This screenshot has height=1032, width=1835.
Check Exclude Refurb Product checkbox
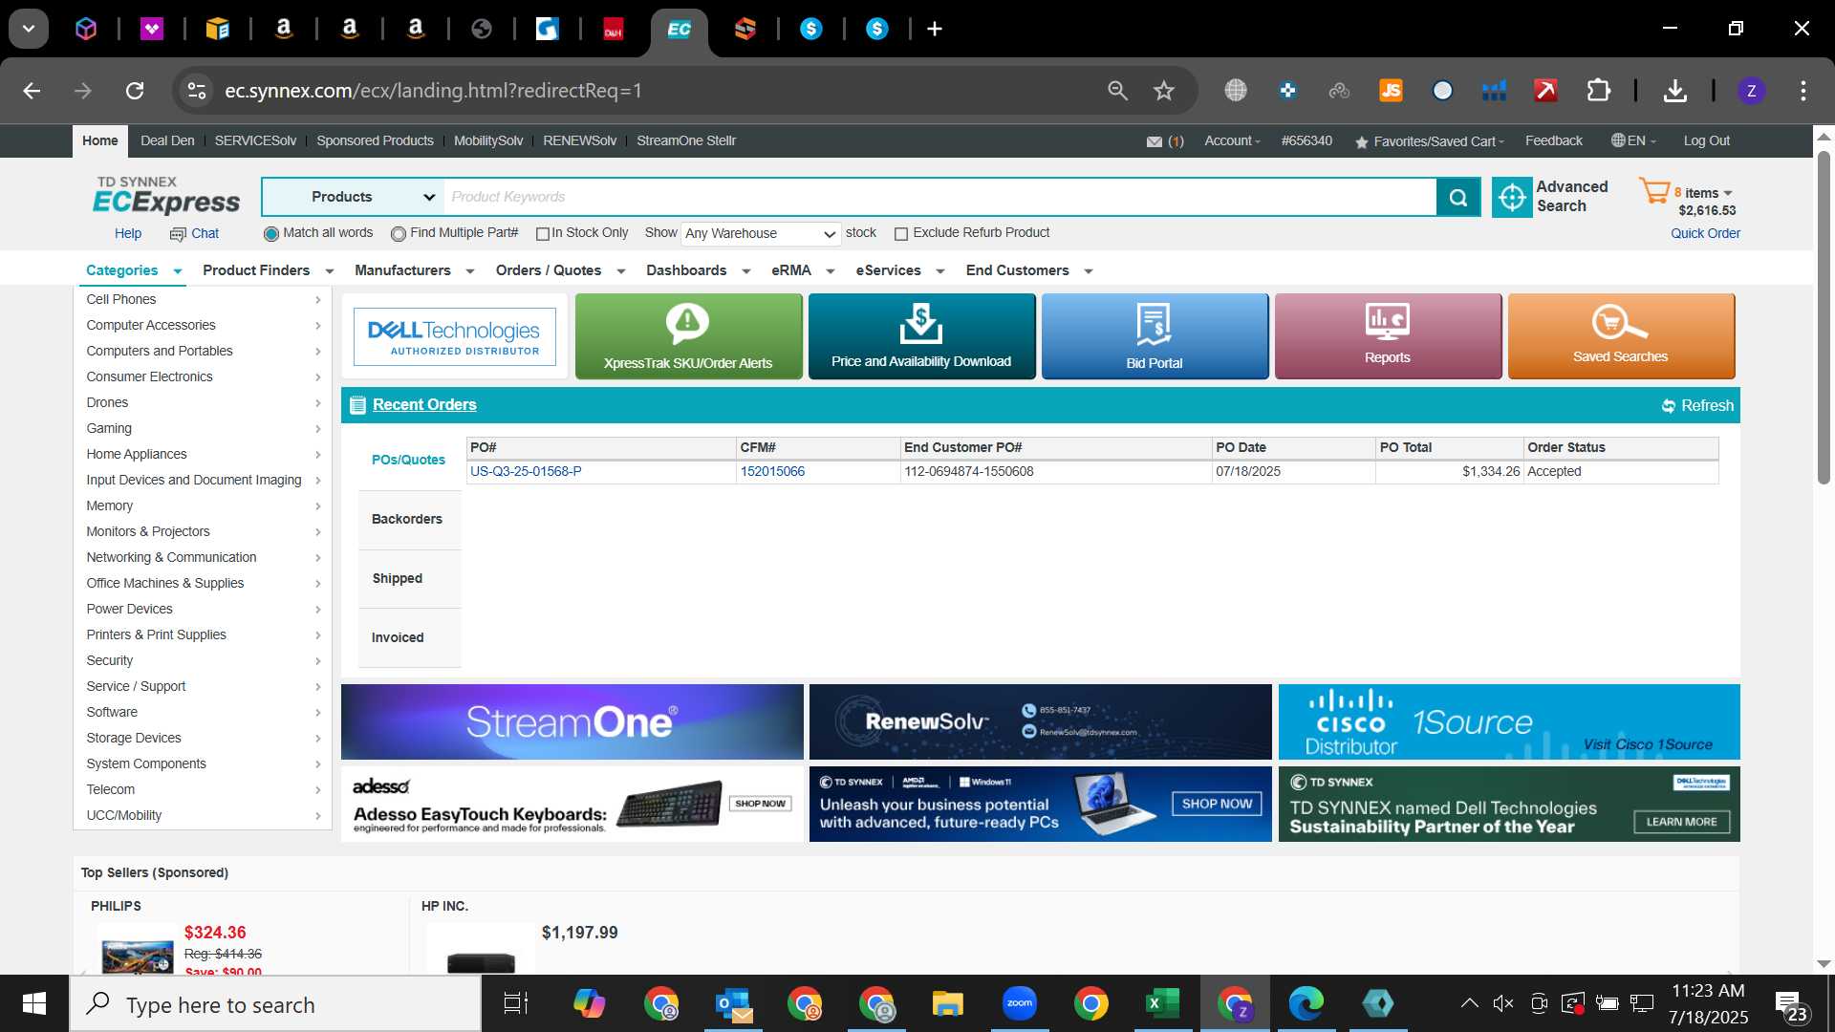click(900, 234)
